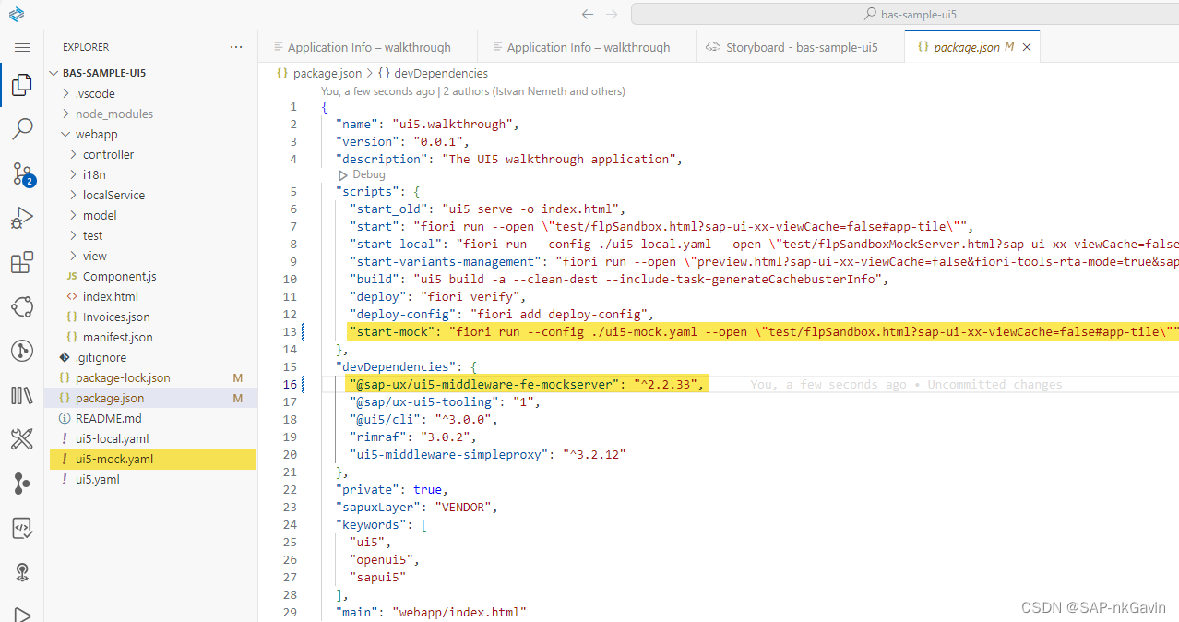This screenshot has height=622, width=1179.
Task: Open the first Application Info walkthrough tab
Action: [367, 46]
